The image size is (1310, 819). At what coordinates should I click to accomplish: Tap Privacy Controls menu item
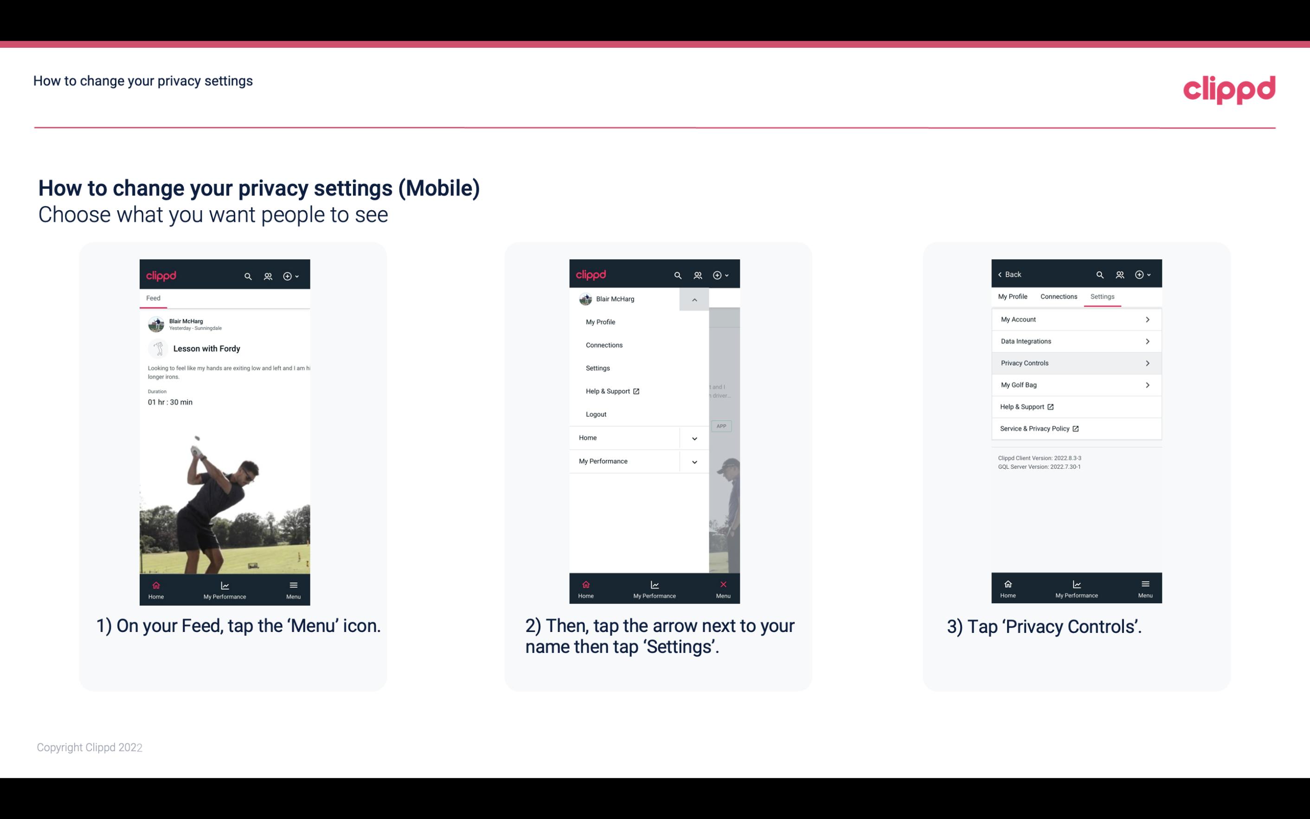tap(1075, 362)
